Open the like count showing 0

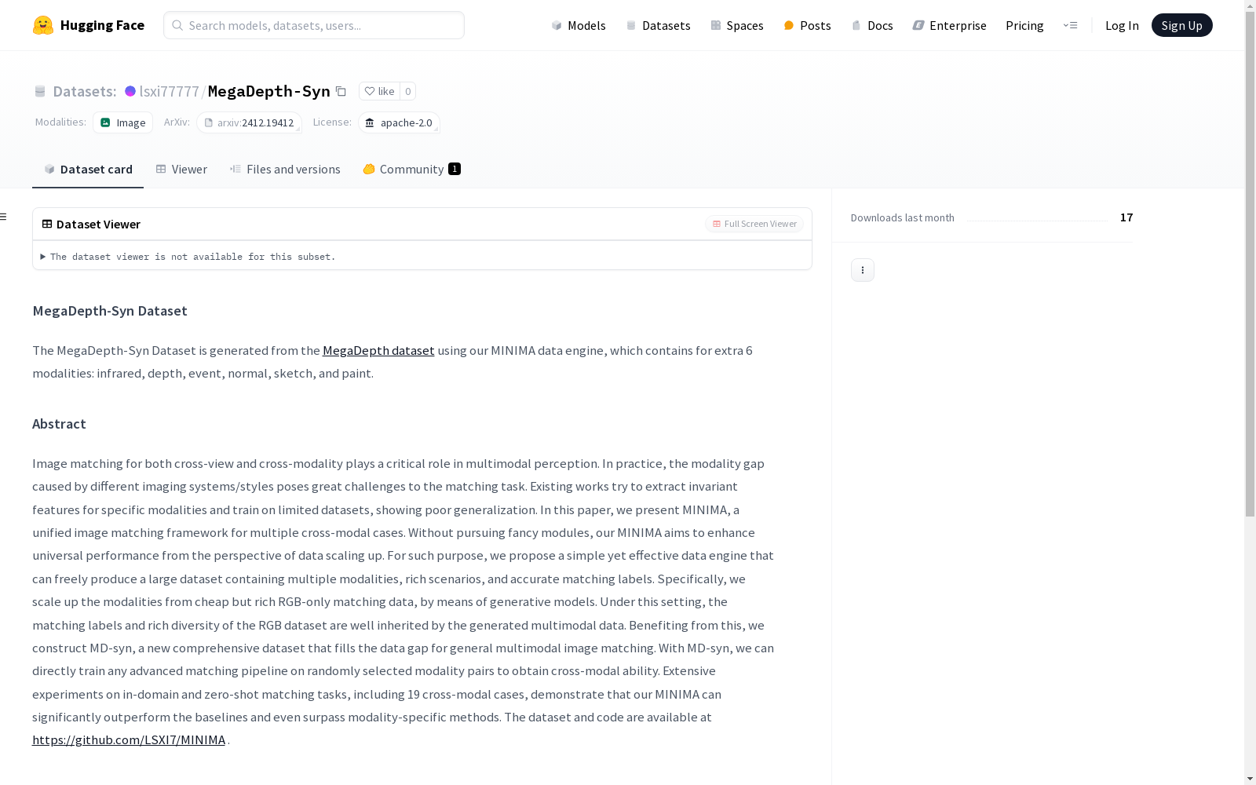click(x=407, y=91)
